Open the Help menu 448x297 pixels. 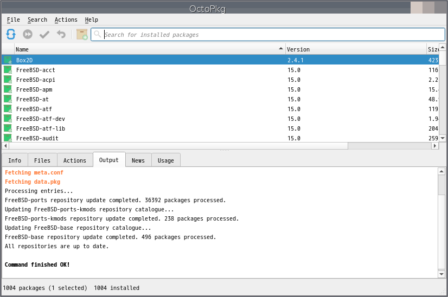click(x=92, y=20)
